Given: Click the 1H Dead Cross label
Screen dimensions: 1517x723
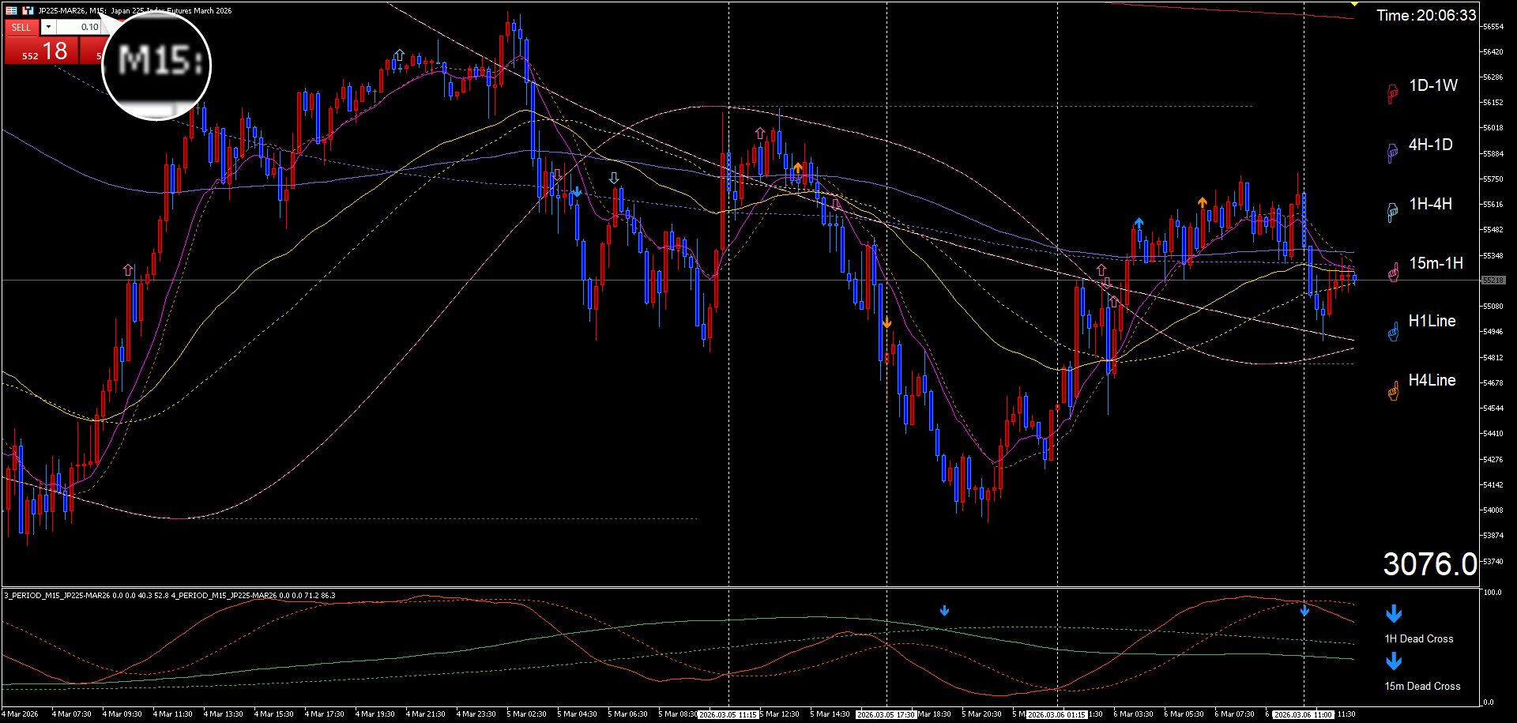Looking at the screenshot, I should tap(1418, 638).
